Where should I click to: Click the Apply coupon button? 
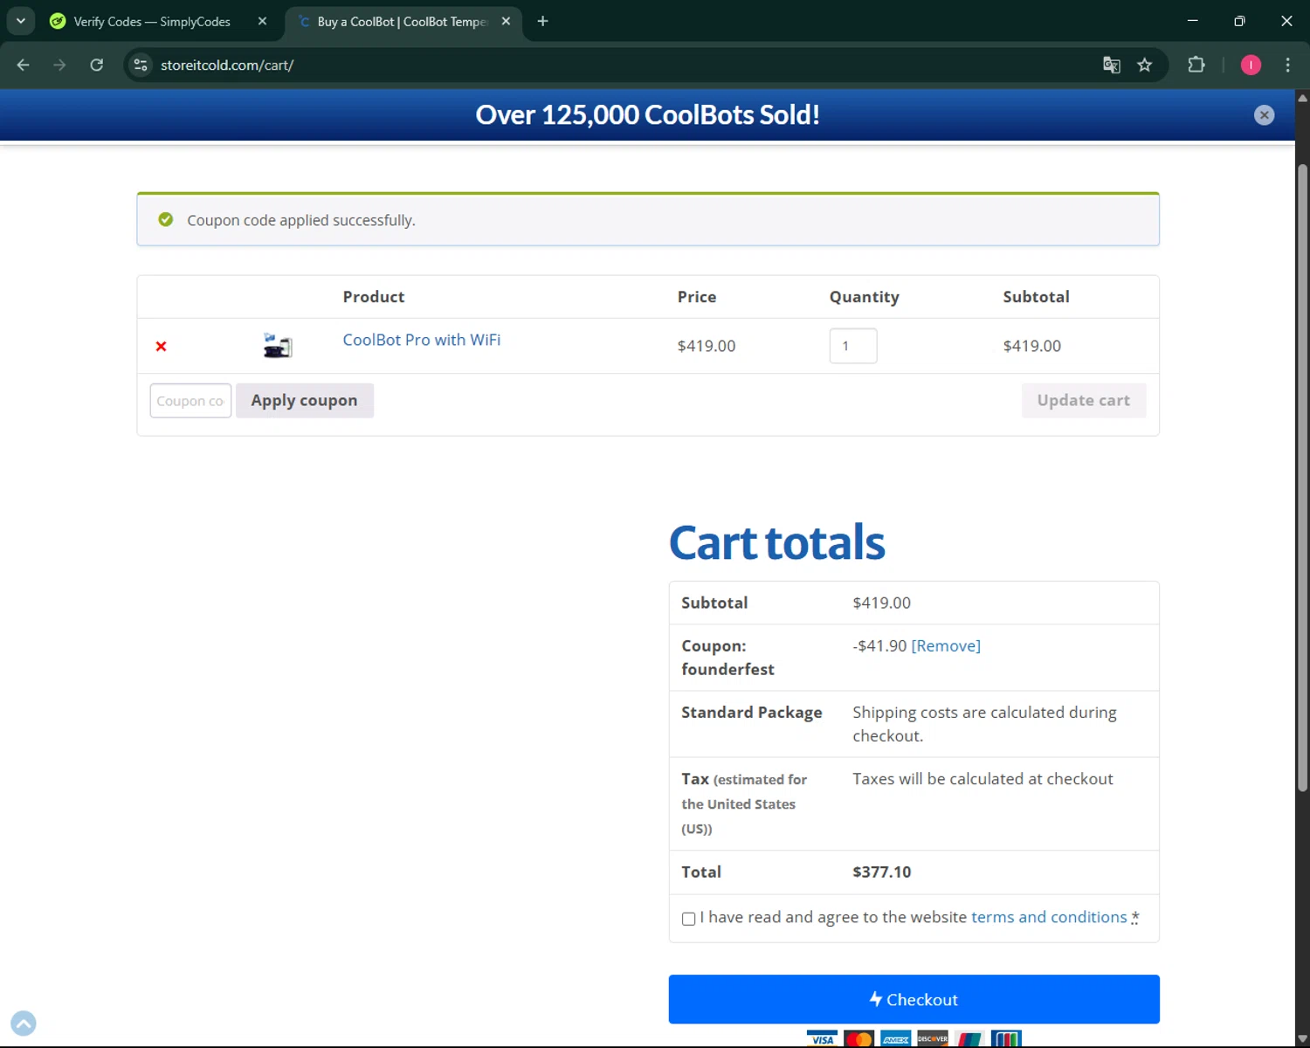[305, 401]
